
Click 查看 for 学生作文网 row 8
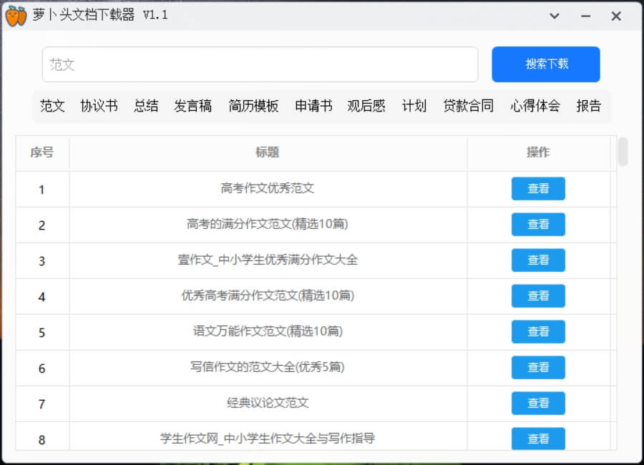click(x=538, y=439)
